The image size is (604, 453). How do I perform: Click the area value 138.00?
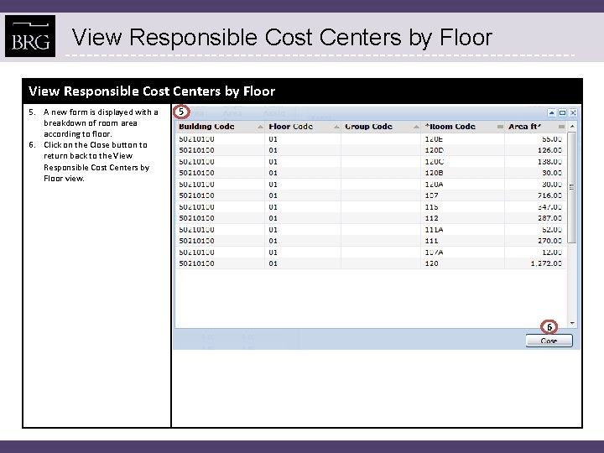tap(549, 162)
